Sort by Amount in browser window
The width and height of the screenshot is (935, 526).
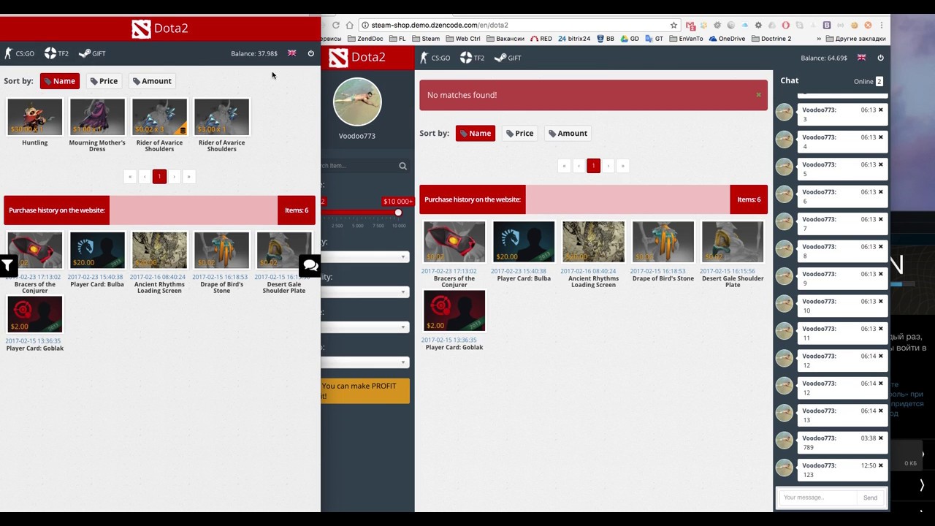coord(568,133)
